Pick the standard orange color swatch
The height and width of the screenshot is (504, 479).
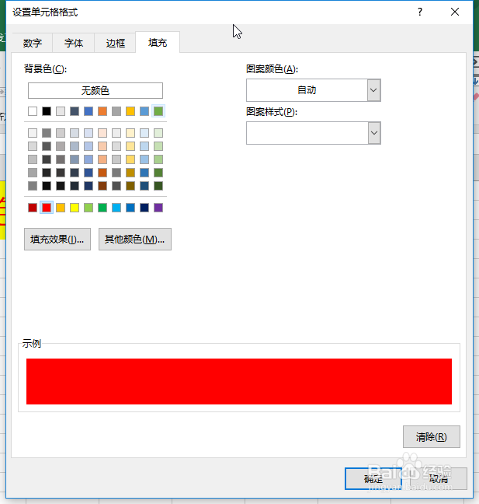61,208
